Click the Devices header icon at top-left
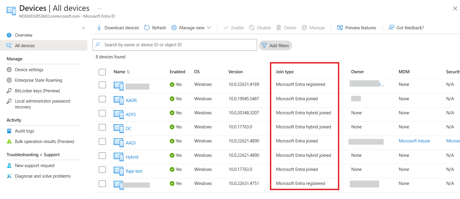 pos(11,11)
